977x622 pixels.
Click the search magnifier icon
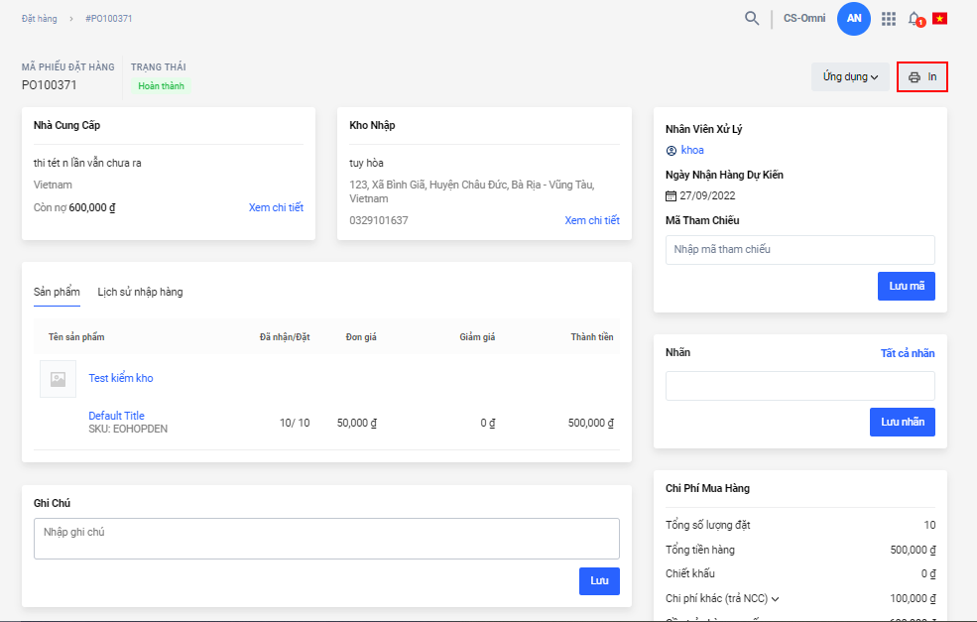click(x=752, y=18)
